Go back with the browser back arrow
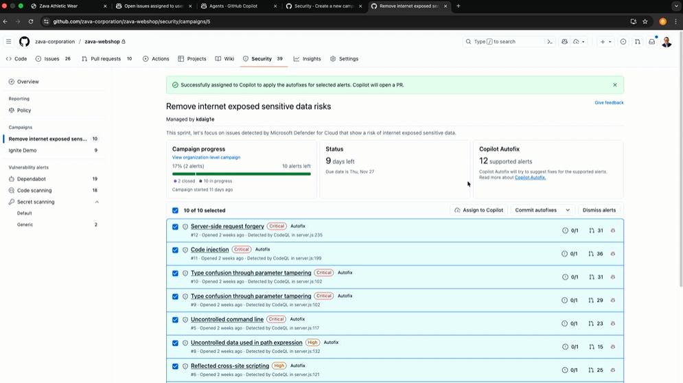Viewport: 683px width, 383px height. point(5,21)
